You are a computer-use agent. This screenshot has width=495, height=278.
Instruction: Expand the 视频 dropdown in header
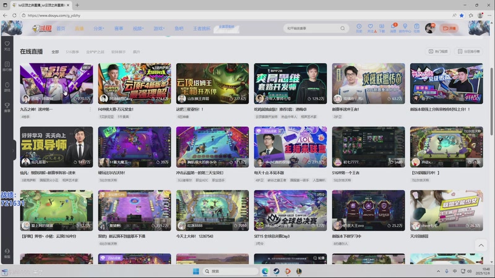pos(138,28)
